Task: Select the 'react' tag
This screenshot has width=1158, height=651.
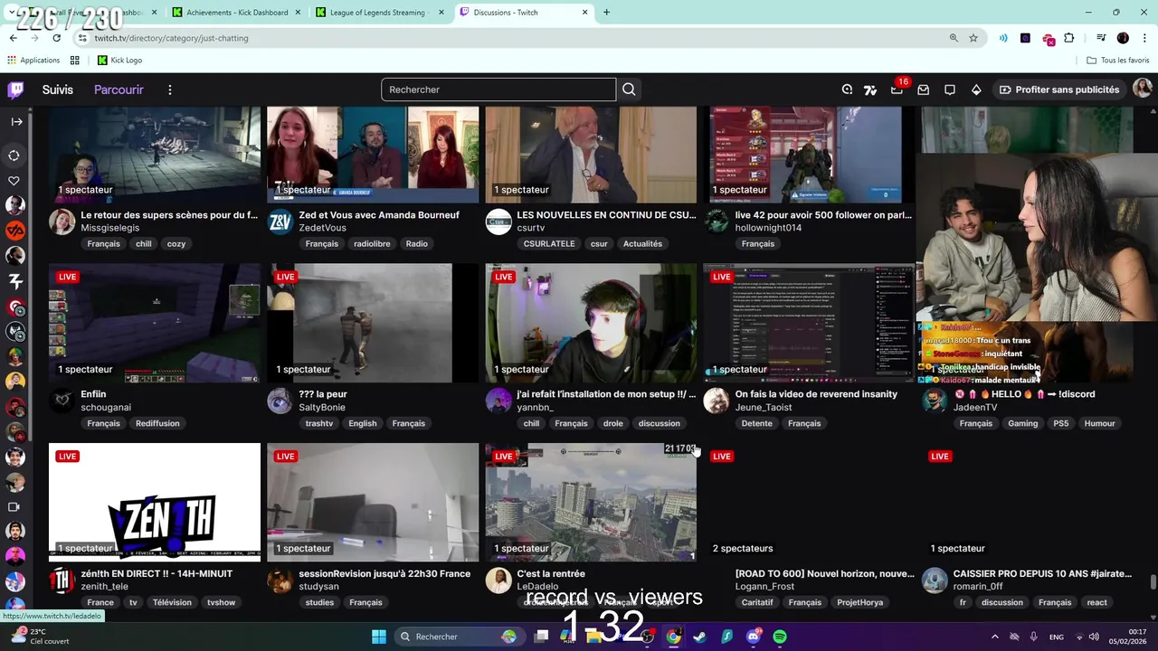Action: point(1097,602)
